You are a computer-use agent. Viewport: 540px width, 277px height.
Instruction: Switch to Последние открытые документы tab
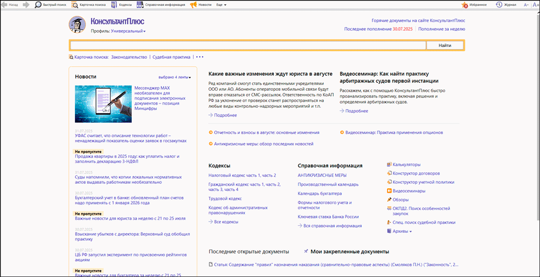[x=249, y=252]
